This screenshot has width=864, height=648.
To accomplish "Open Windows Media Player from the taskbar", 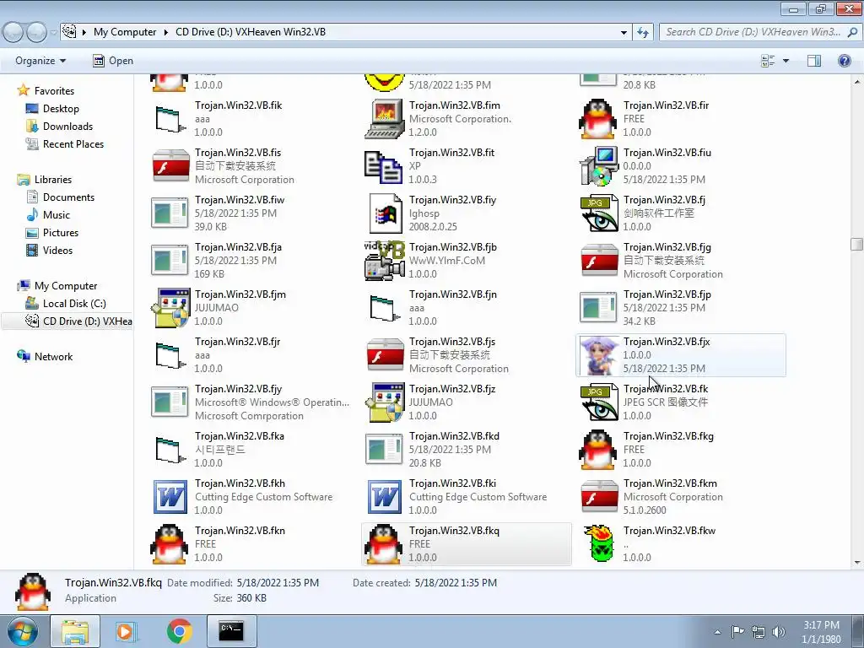I will point(125,631).
